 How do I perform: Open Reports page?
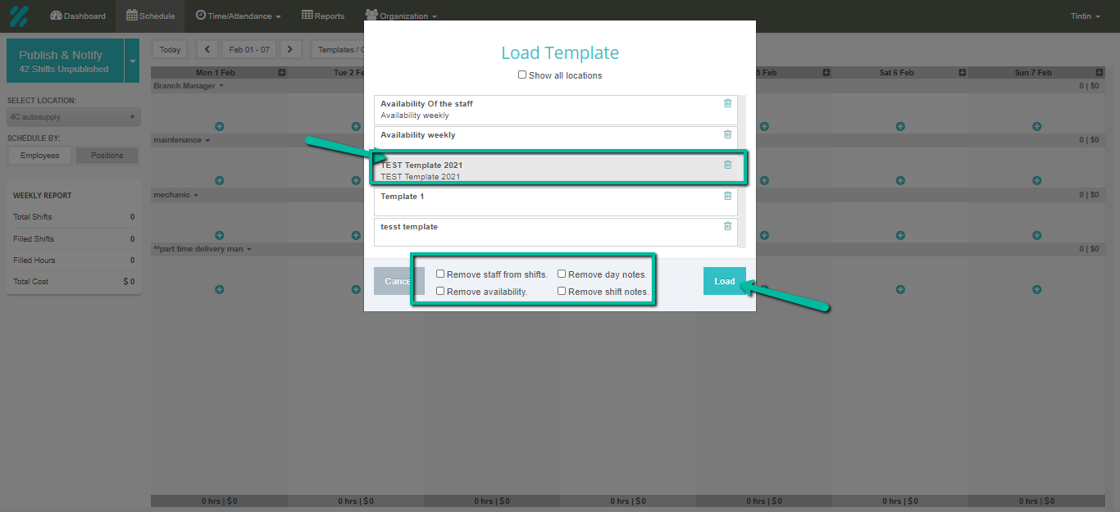[x=323, y=16]
